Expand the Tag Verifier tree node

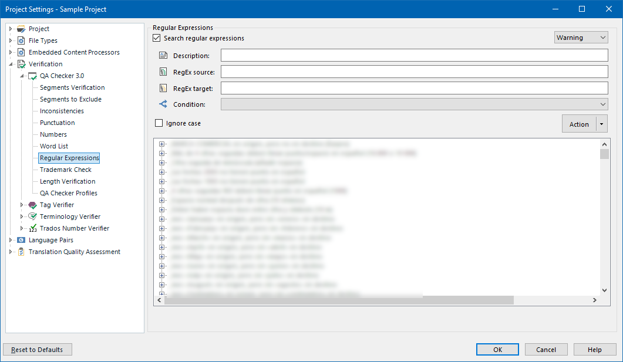[x=21, y=204]
